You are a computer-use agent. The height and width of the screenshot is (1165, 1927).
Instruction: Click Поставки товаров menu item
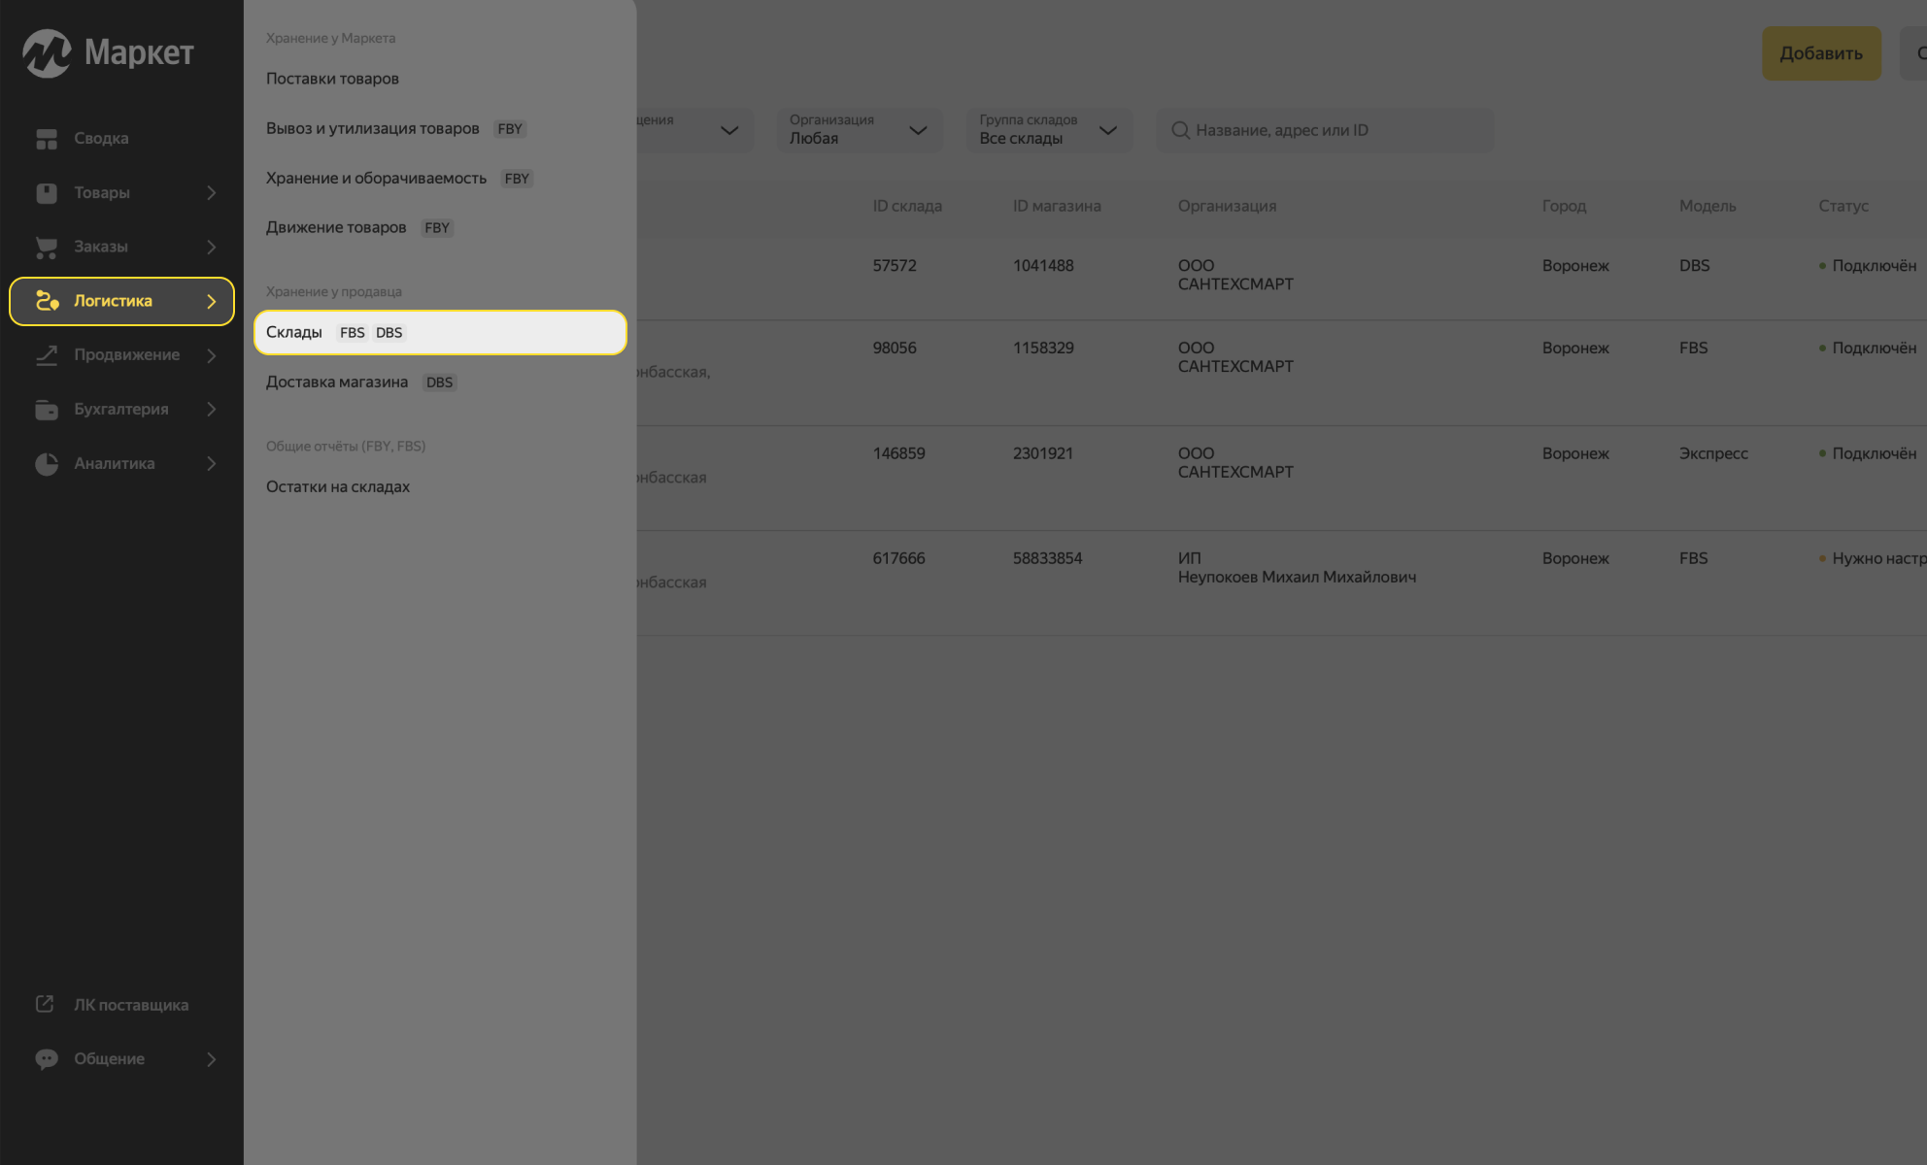pos(332,77)
